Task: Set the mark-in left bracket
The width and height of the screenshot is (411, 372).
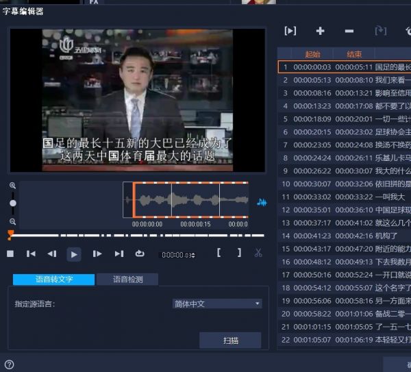Action: (x=219, y=253)
